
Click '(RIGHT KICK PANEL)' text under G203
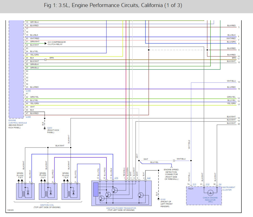53,131
